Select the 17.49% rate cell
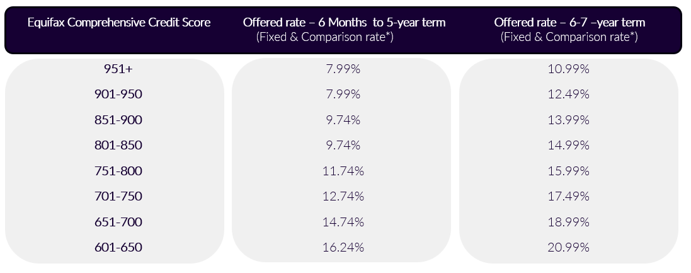 [x=569, y=196]
